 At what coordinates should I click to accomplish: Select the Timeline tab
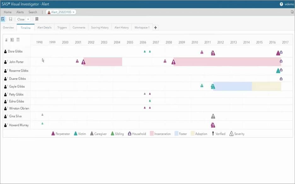[26, 28]
